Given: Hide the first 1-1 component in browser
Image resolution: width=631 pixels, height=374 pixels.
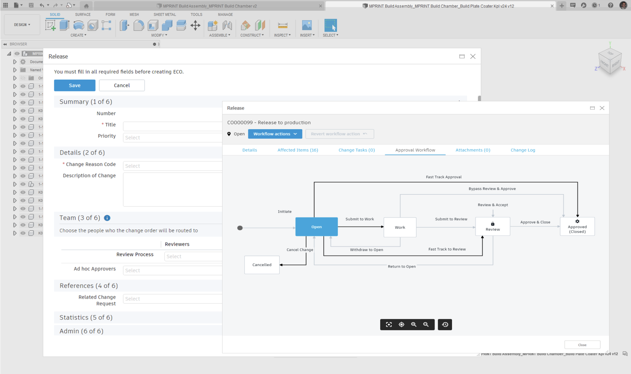Looking at the screenshot, I should tap(23, 86).
